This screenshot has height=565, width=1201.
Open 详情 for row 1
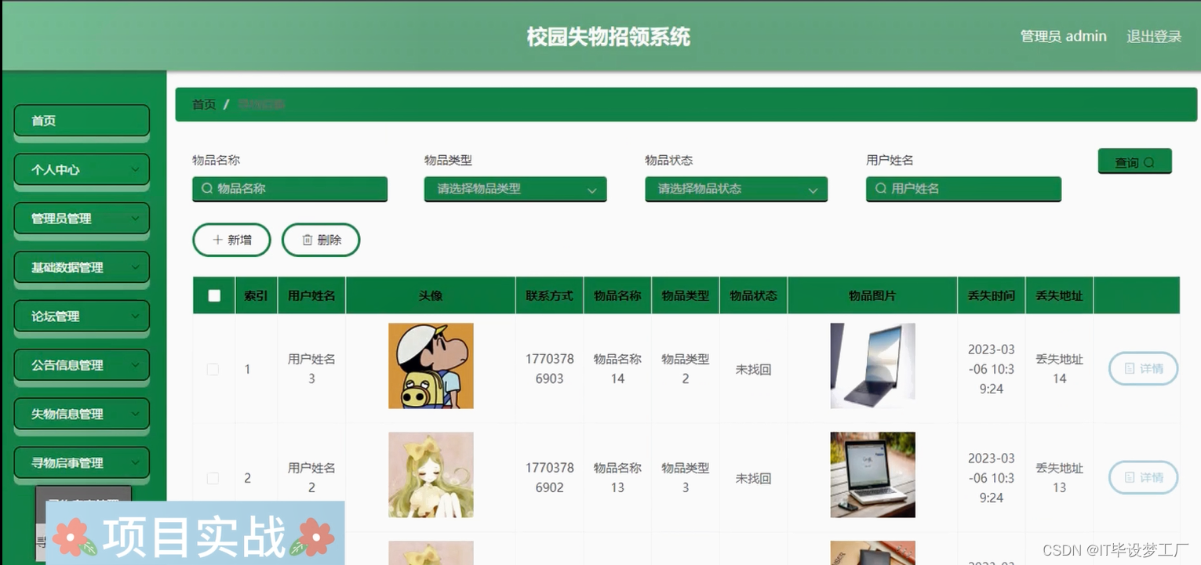1143,368
